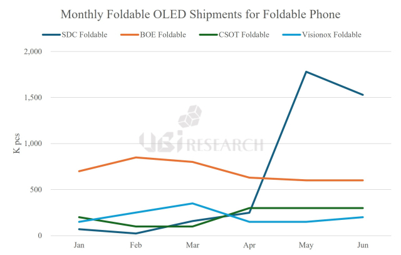Select the CSOT Foldable legend label
Image resolution: width=401 pixels, height=255 pixels.
(x=246, y=34)
